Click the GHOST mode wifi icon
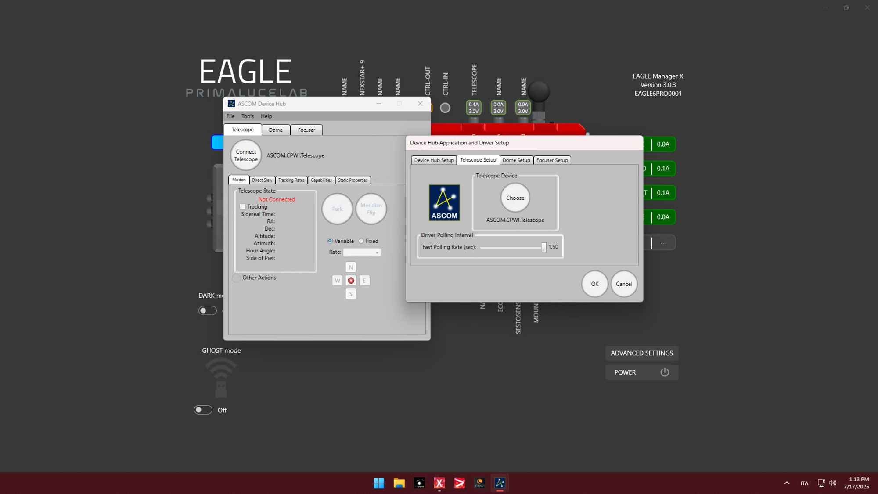 coord(221,378)
